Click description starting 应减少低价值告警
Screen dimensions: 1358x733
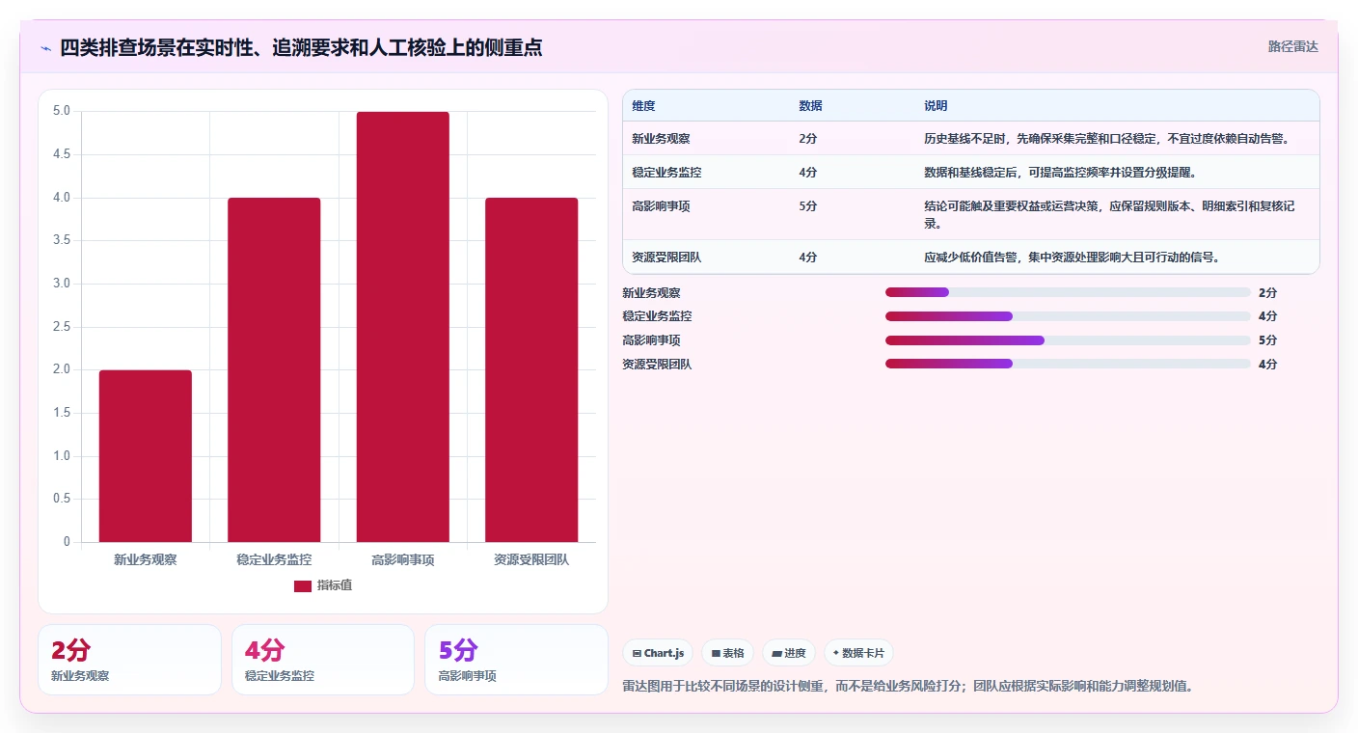coord(1075,258)
